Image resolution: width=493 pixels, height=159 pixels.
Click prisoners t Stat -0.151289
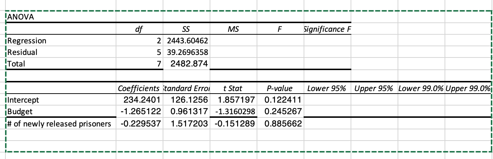pyautogui.click(x=233, y=124)
